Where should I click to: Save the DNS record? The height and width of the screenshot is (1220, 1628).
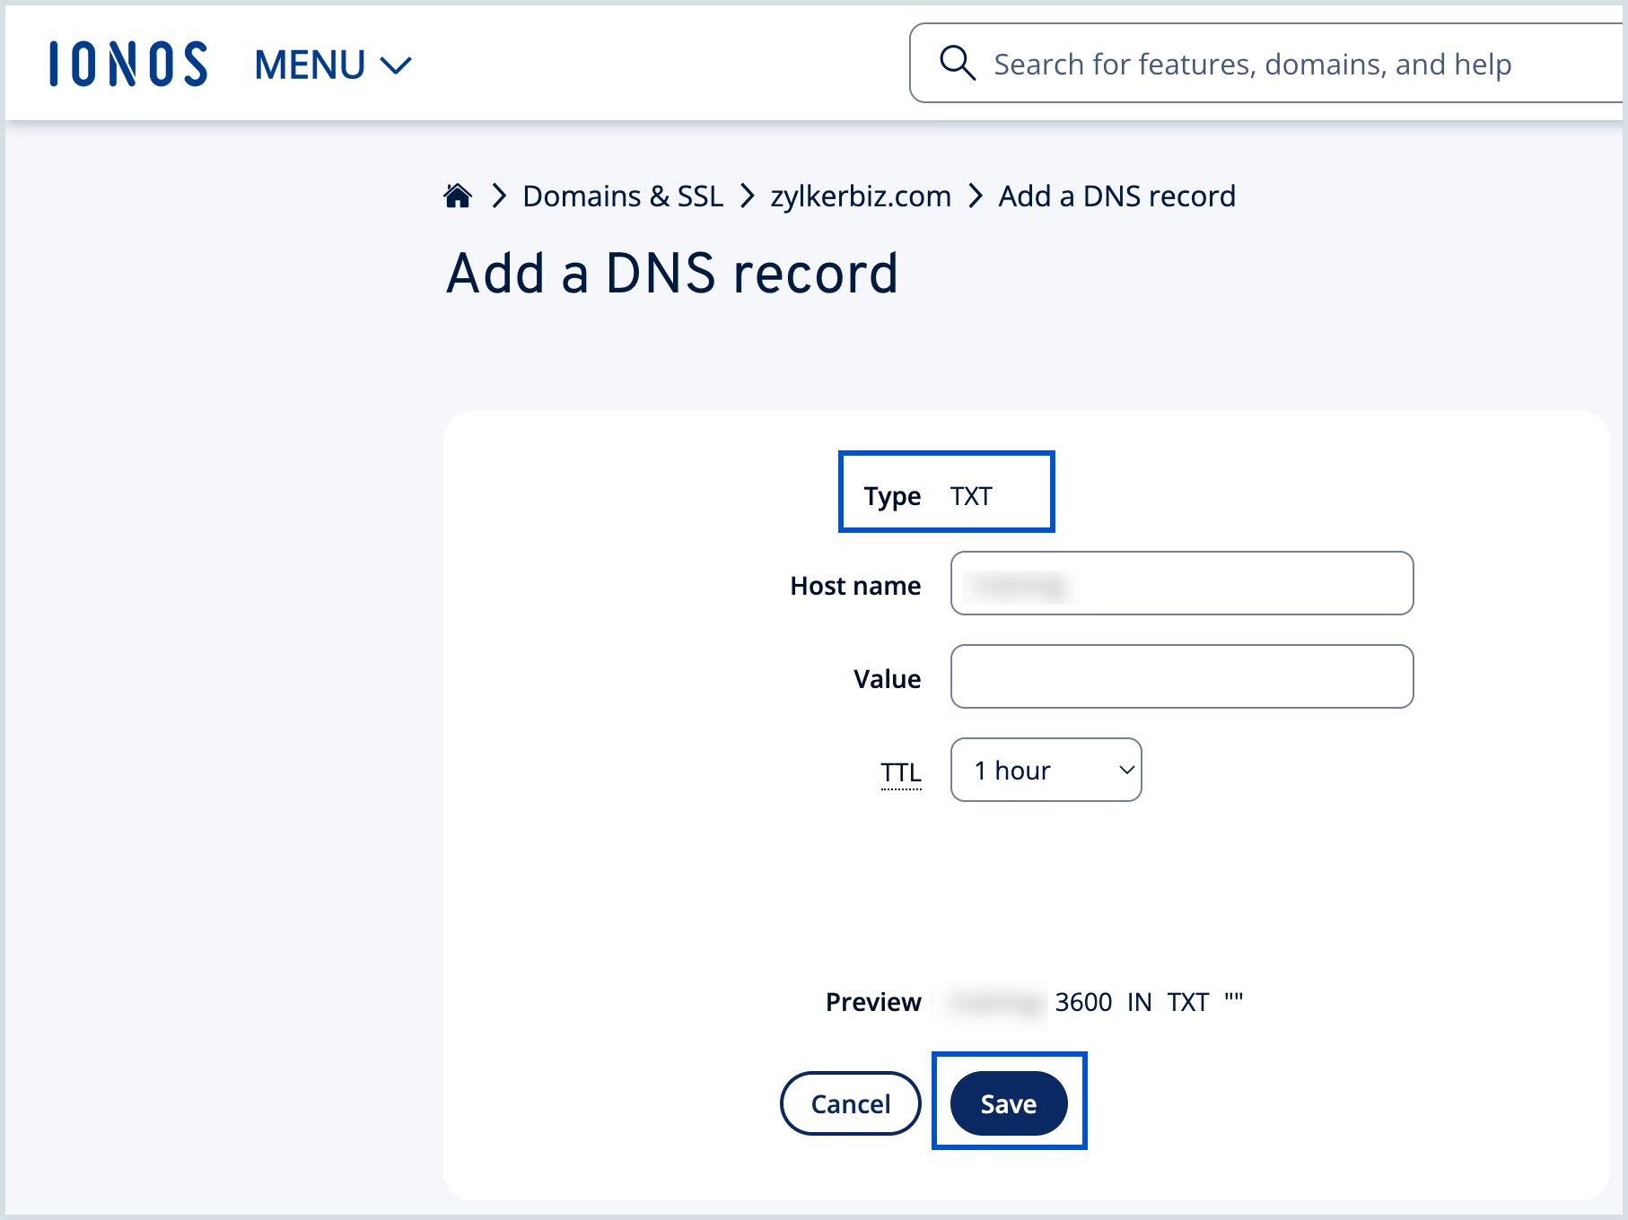[1009, 1103]
